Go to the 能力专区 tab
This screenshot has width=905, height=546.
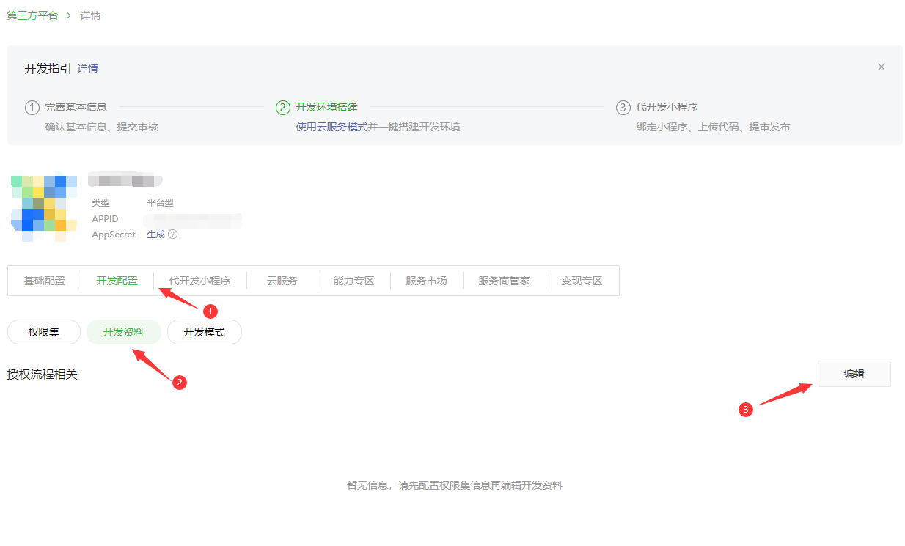[x=353, y=281]
